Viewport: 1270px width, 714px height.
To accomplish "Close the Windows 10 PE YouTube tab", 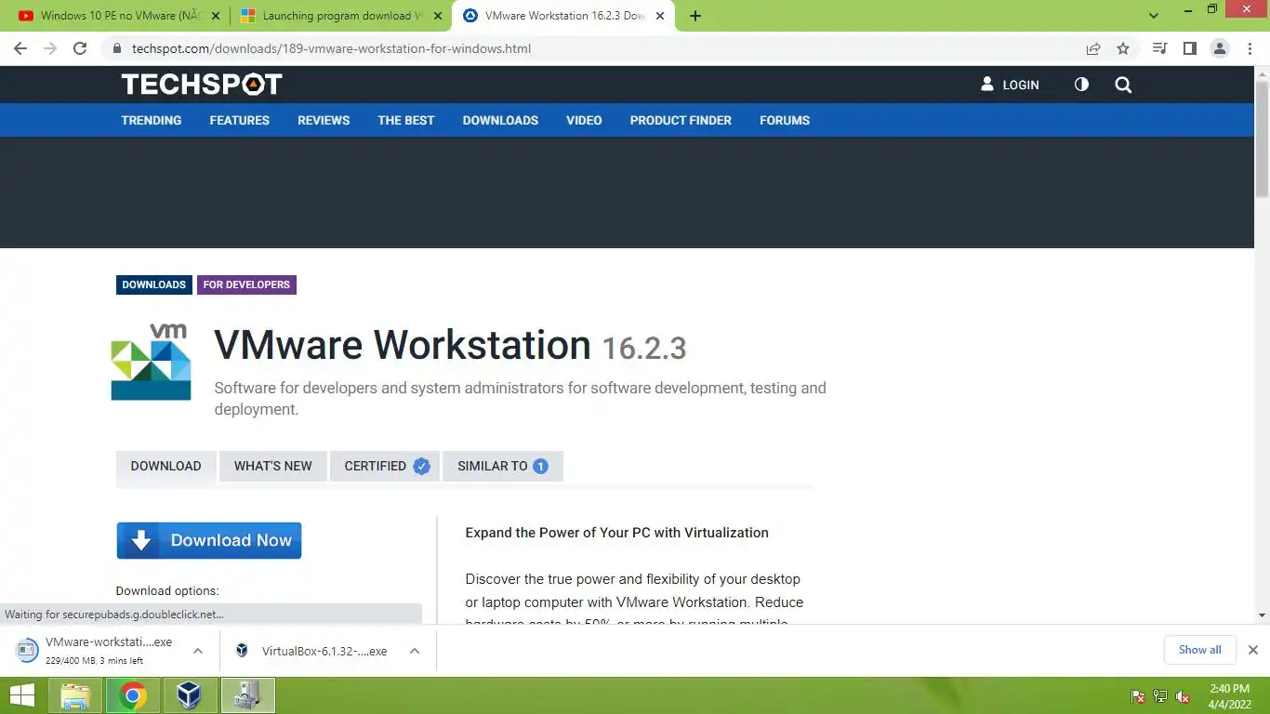I will click(215, 16).
